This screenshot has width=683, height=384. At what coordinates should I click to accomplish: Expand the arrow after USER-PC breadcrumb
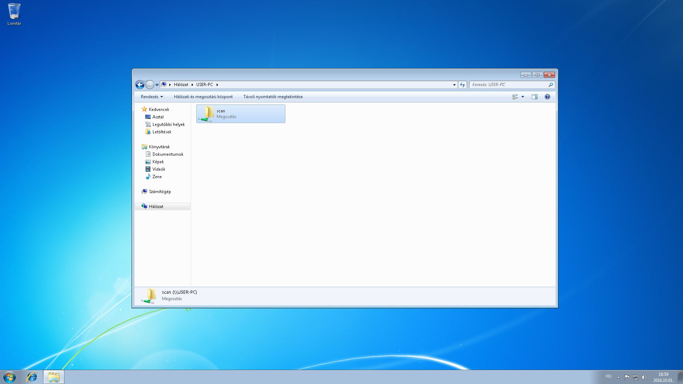click(217, 85)
